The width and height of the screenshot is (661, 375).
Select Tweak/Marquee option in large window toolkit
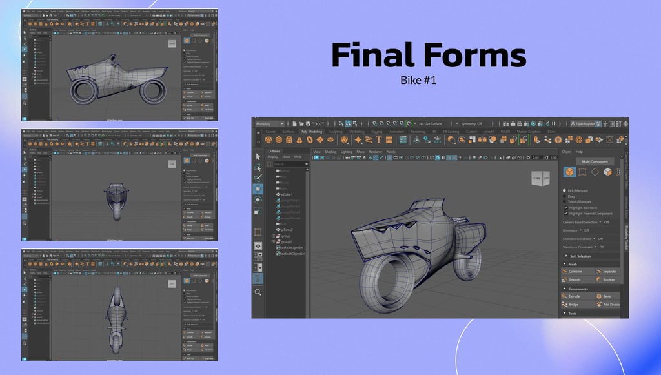(564, 201)
